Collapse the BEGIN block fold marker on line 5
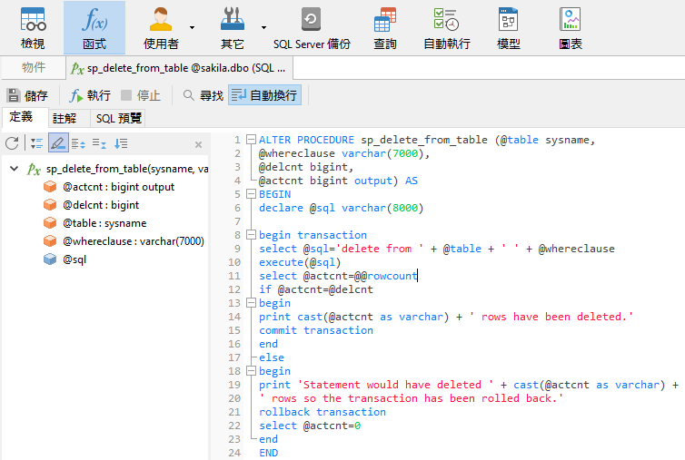 [251, 194]
